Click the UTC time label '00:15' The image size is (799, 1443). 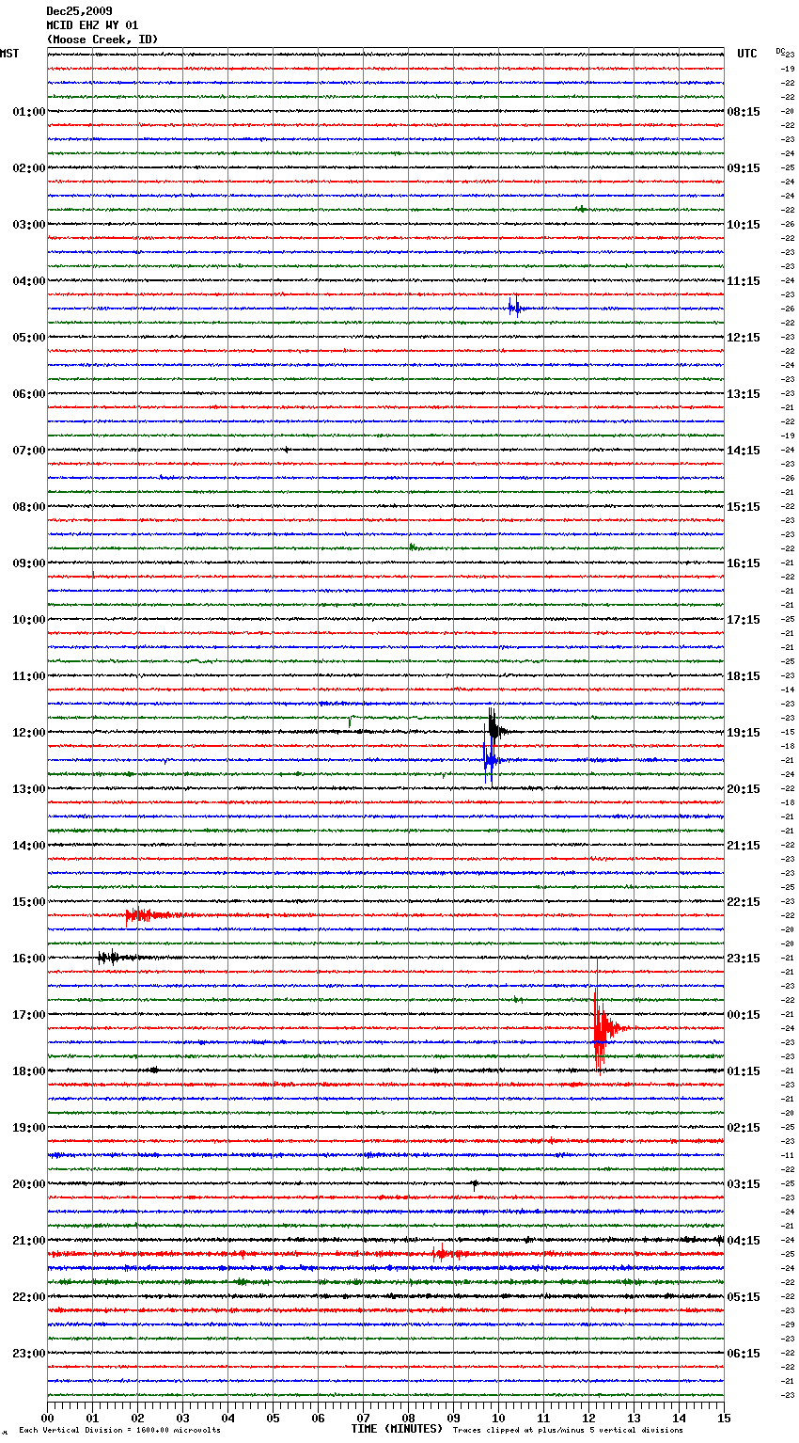tap(744, 1015)
